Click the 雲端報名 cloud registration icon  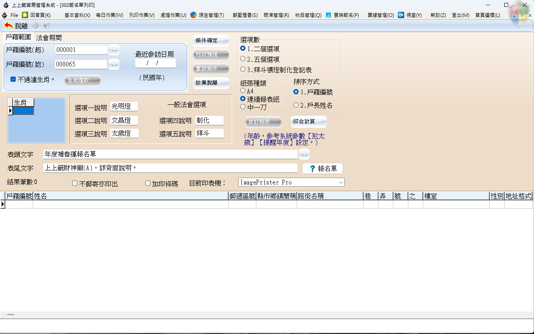pos(328,15)
